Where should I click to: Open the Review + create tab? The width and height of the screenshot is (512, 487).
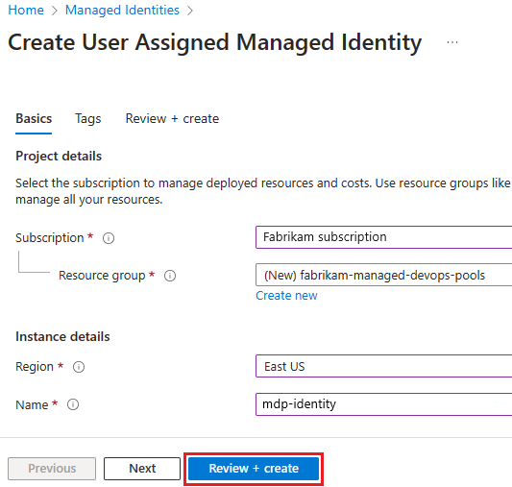[x=172, y=118]
